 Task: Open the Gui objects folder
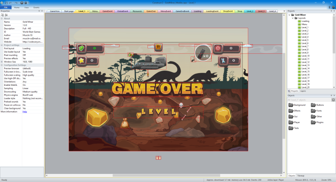293,116
